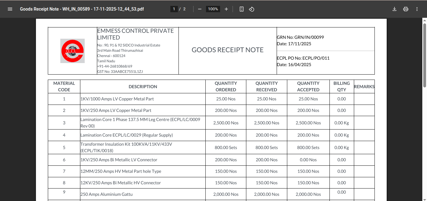The height and width of the screenshot is (201, 427).
Task: Click the PDF file name in toolbar
Action: [x=82, y=9]
